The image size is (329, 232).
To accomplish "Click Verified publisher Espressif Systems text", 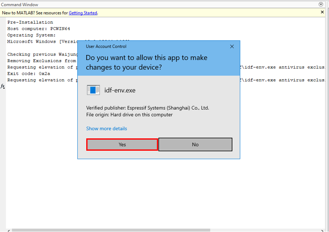I will point(147,108).
